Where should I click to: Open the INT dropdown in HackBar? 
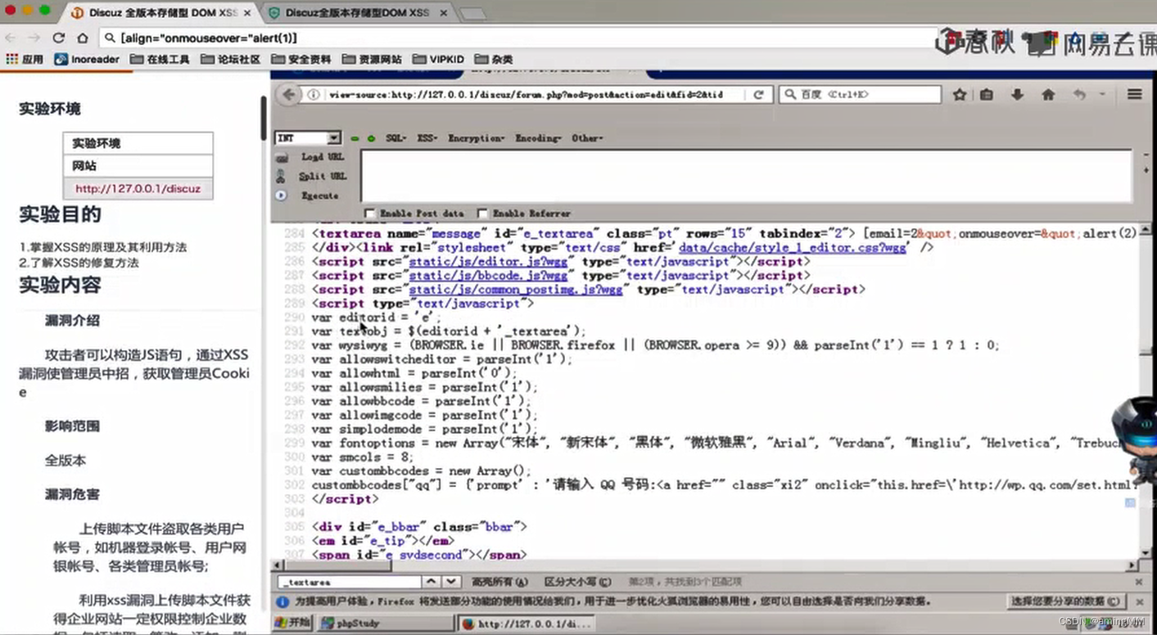point(308,137)
